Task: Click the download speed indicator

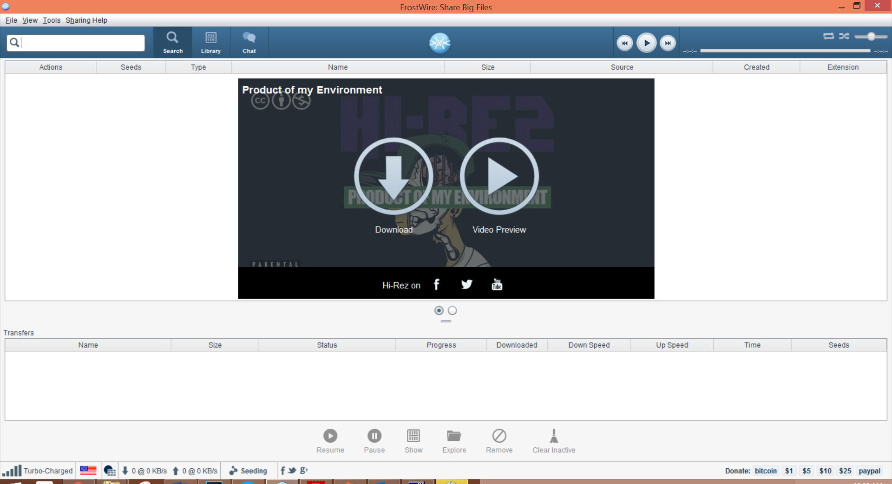Action: pos(144,471)
